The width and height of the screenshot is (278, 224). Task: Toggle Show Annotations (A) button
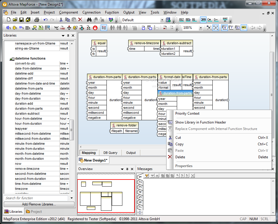224,28
